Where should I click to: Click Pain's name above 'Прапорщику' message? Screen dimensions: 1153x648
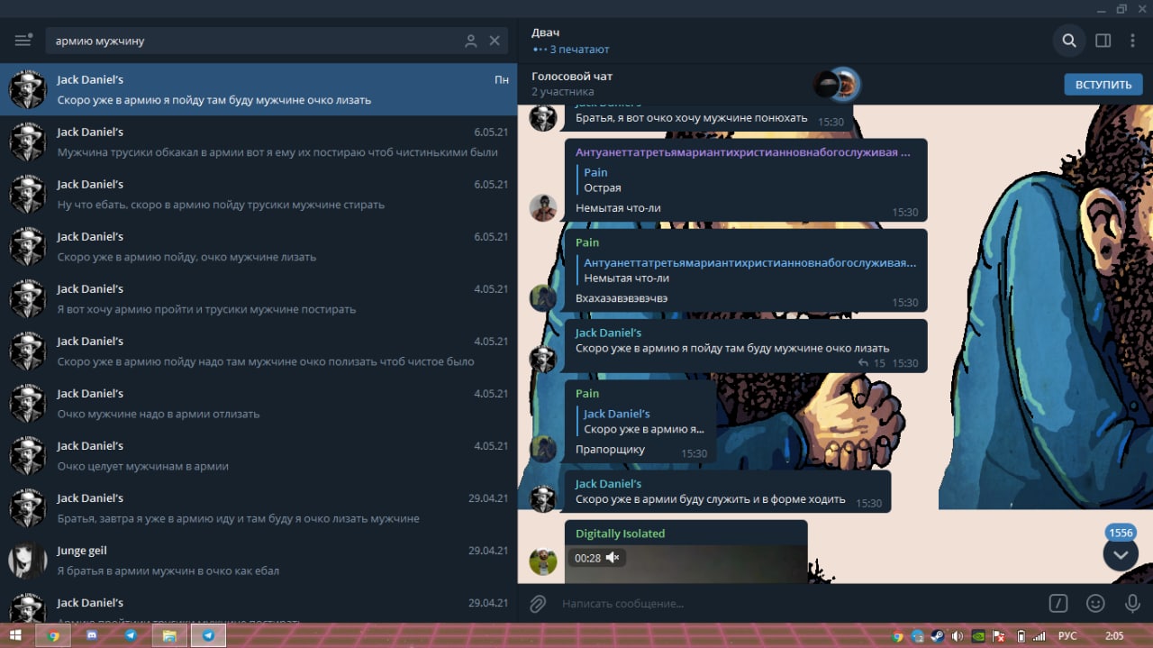coord(587,393)
